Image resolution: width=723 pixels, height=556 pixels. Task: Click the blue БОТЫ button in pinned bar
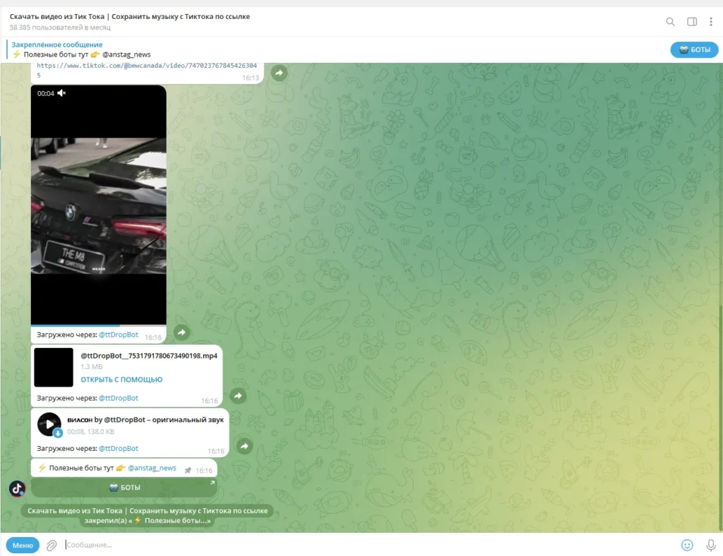pos(694,50)
